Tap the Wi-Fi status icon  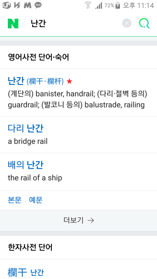(88, 5)
